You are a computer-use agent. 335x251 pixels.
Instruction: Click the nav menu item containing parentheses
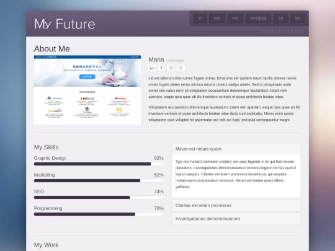(258, 18)
